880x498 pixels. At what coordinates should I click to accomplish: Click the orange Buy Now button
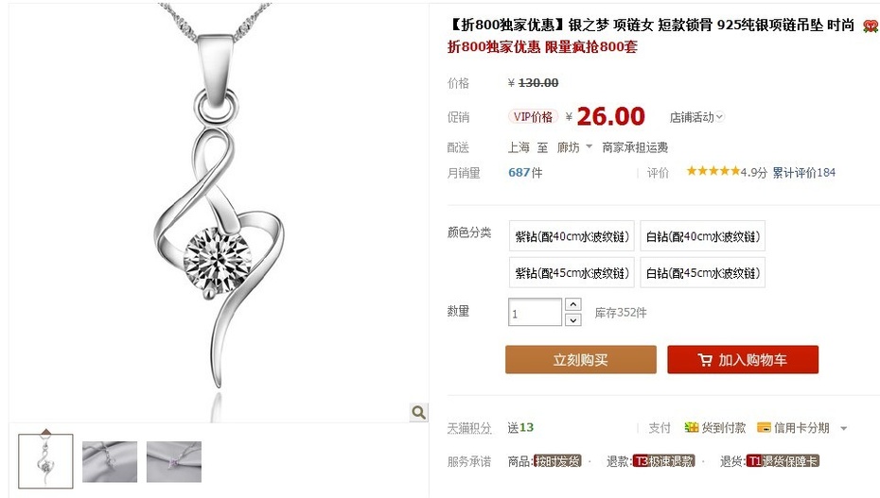pos(581,360)
